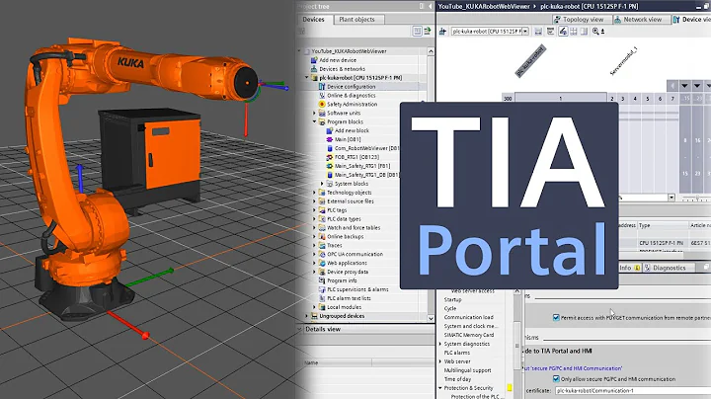The width and height of the screenshot is (711, 399).
Task: Click the project tree scroll-up arrow
Action: (x=431, y=51)
